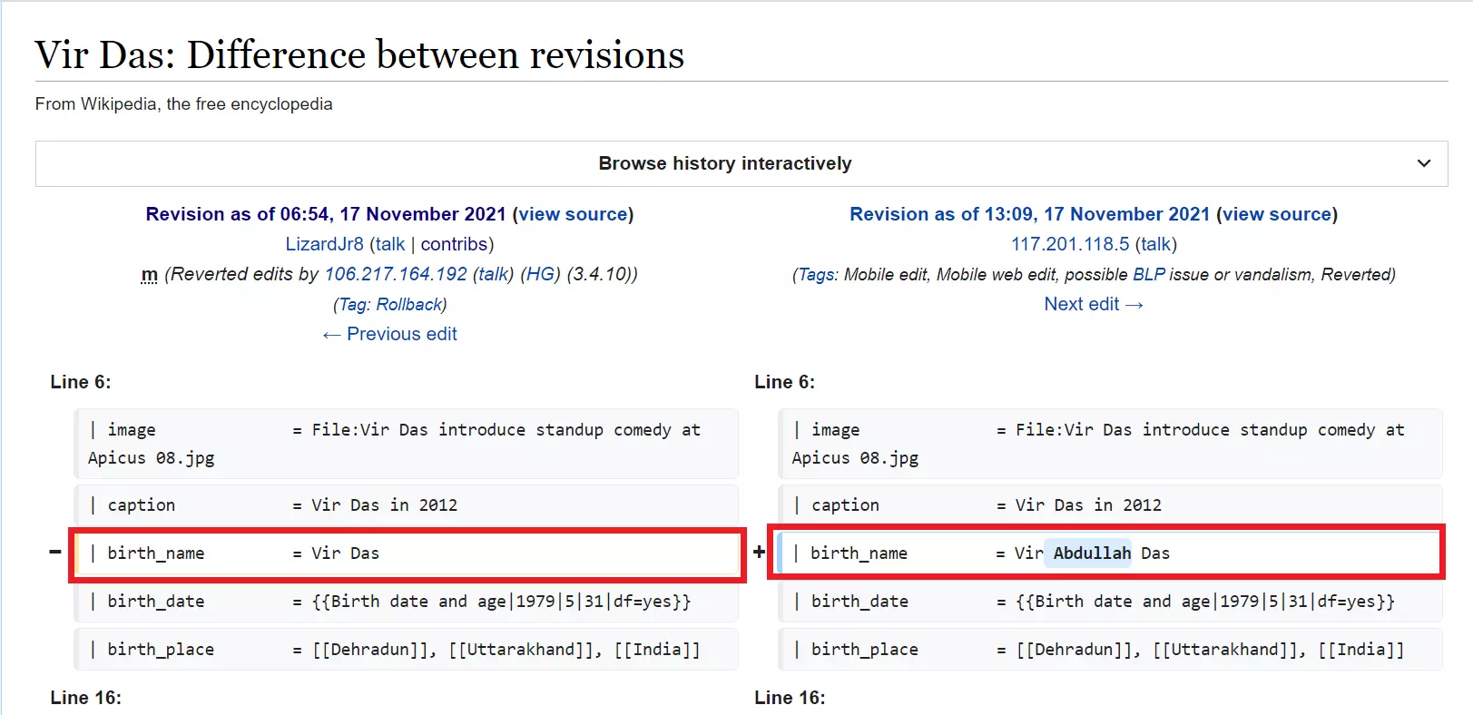Open revision as of 13:09, 17 November 2021
The width and height of the screenshot is (1473, 715).
(1029, 214)
